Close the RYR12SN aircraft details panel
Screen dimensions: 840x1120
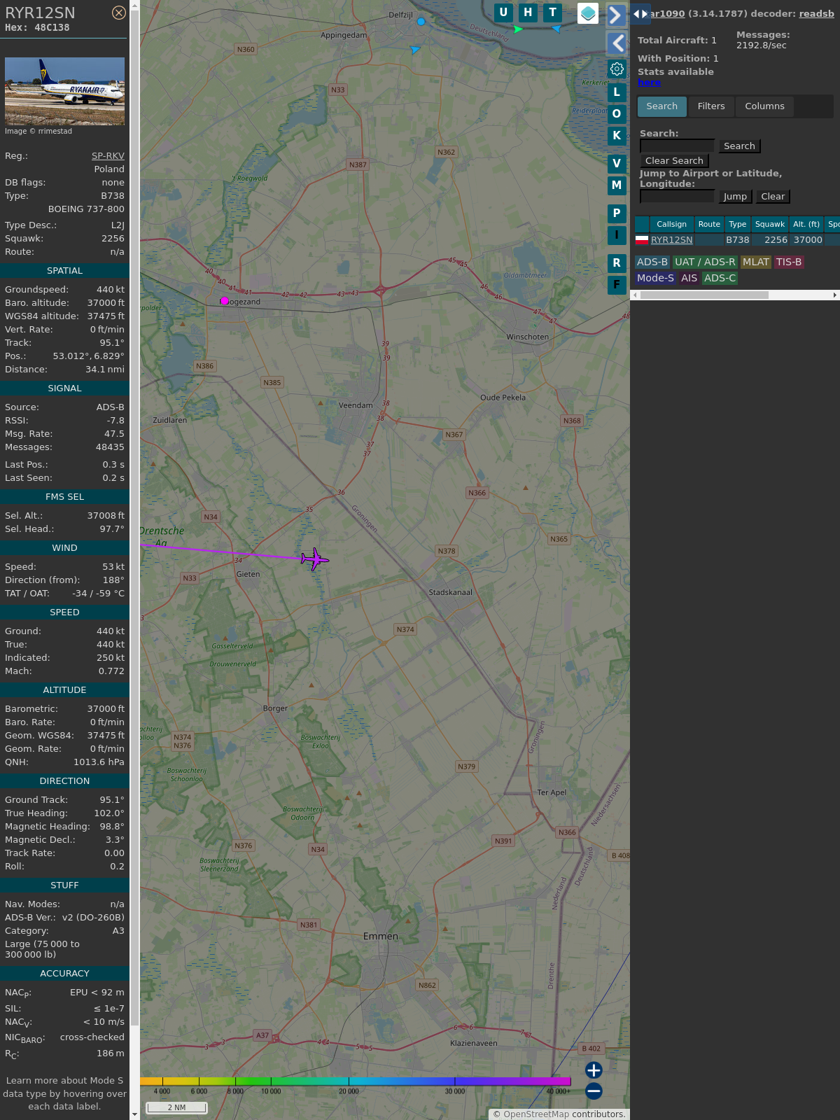point(119,13)
